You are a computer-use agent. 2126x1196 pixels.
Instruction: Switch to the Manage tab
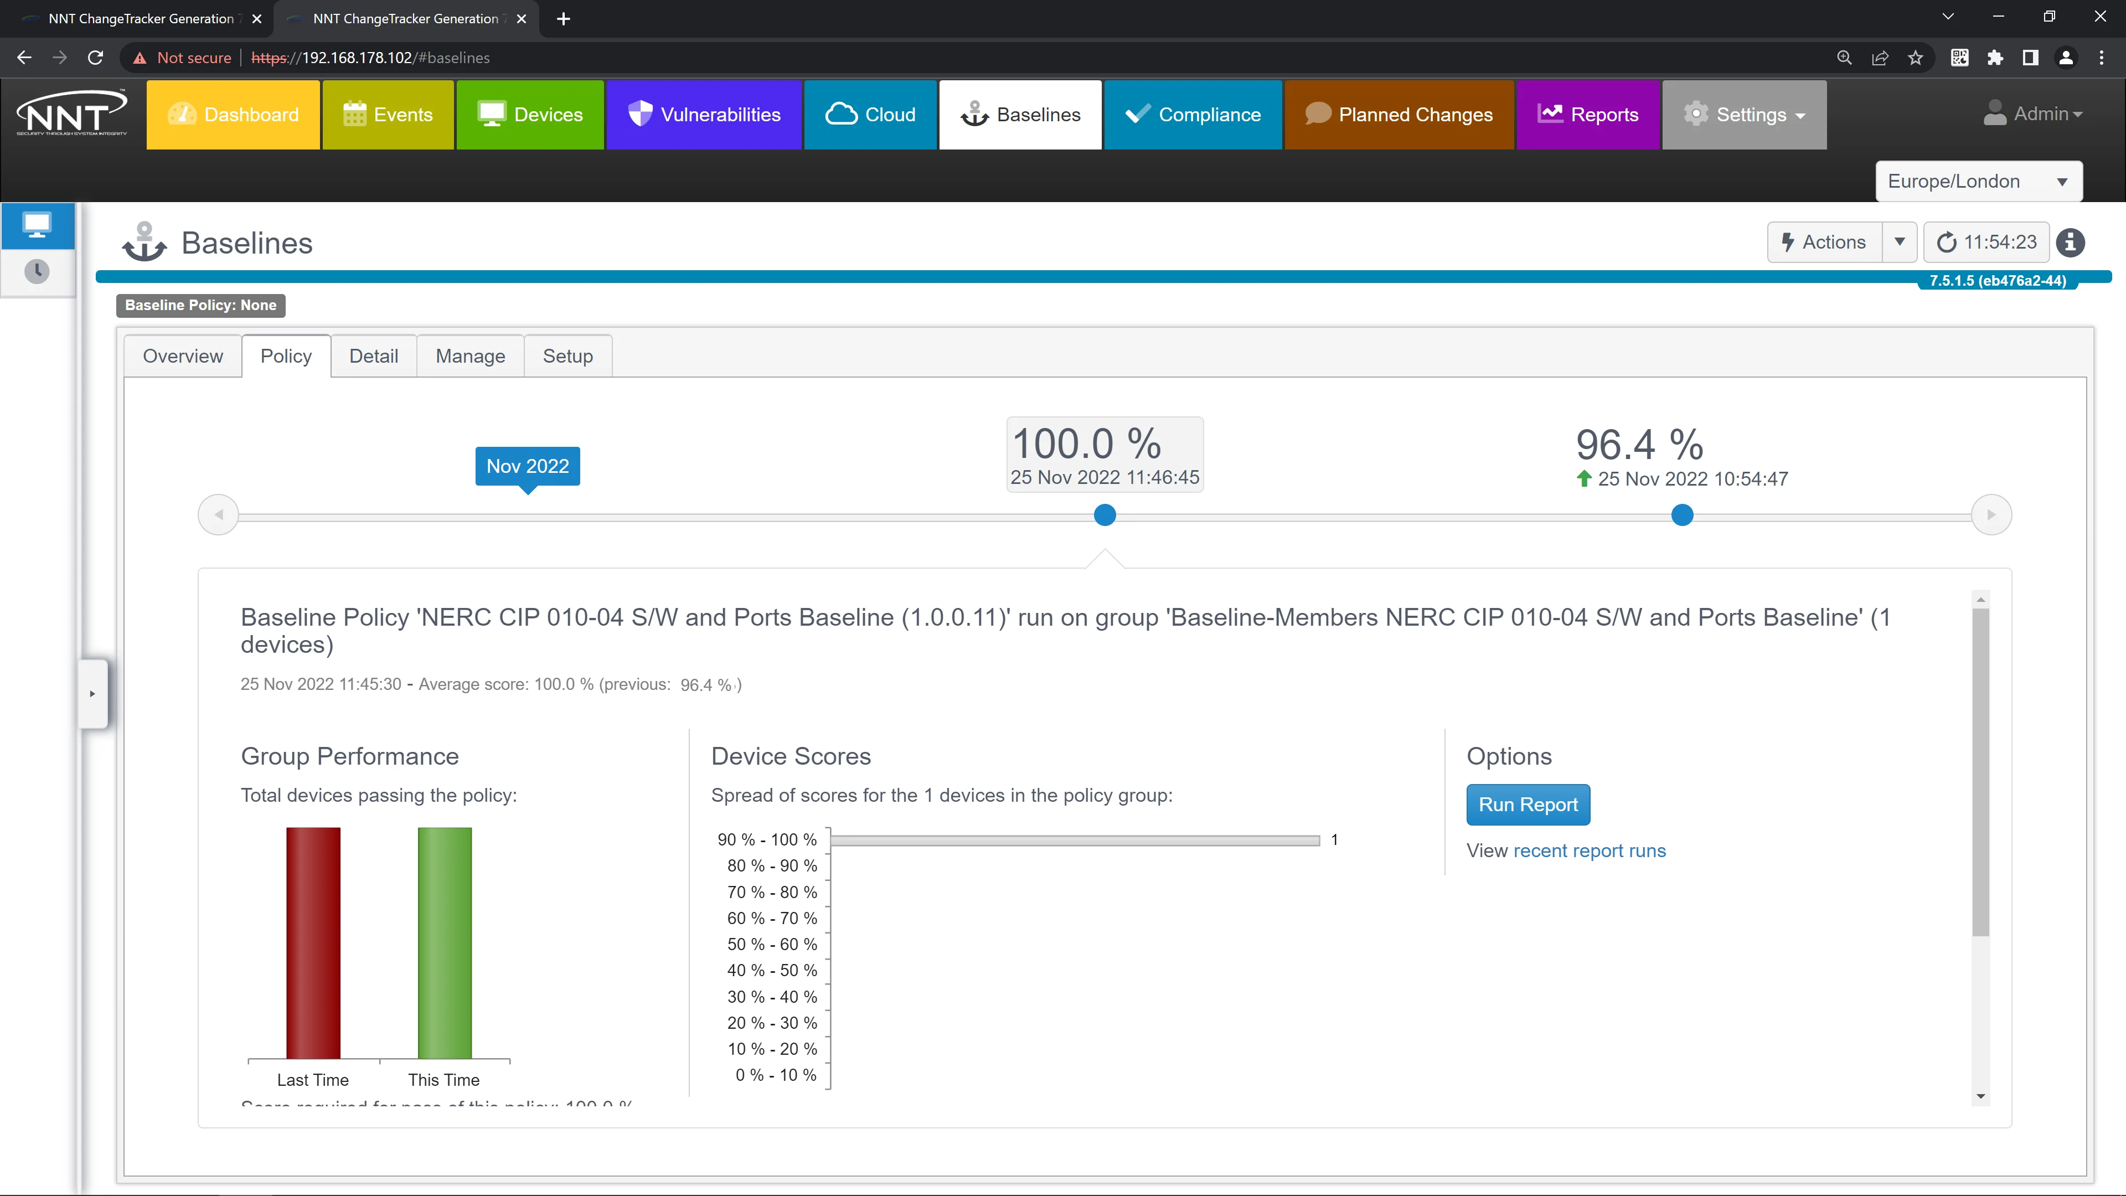(x=471, y=355)
